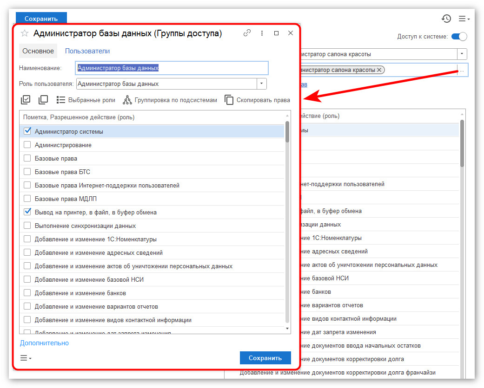The height and width of the screenshot is (388, 484).
Task: Close the Администратор базы данных dialog
Action: (291, 33)
